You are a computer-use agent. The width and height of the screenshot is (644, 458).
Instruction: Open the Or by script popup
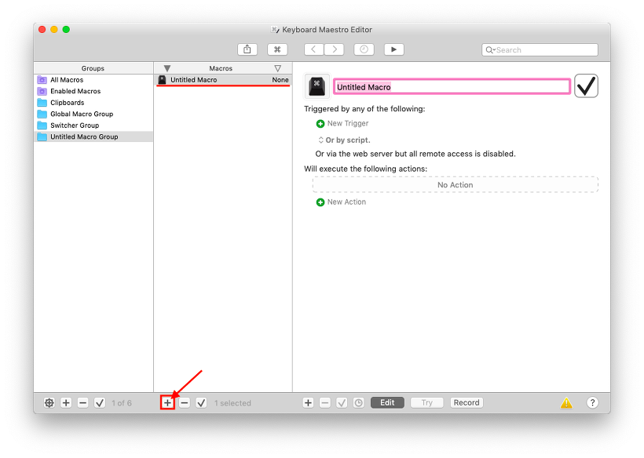tap(344, 140)
